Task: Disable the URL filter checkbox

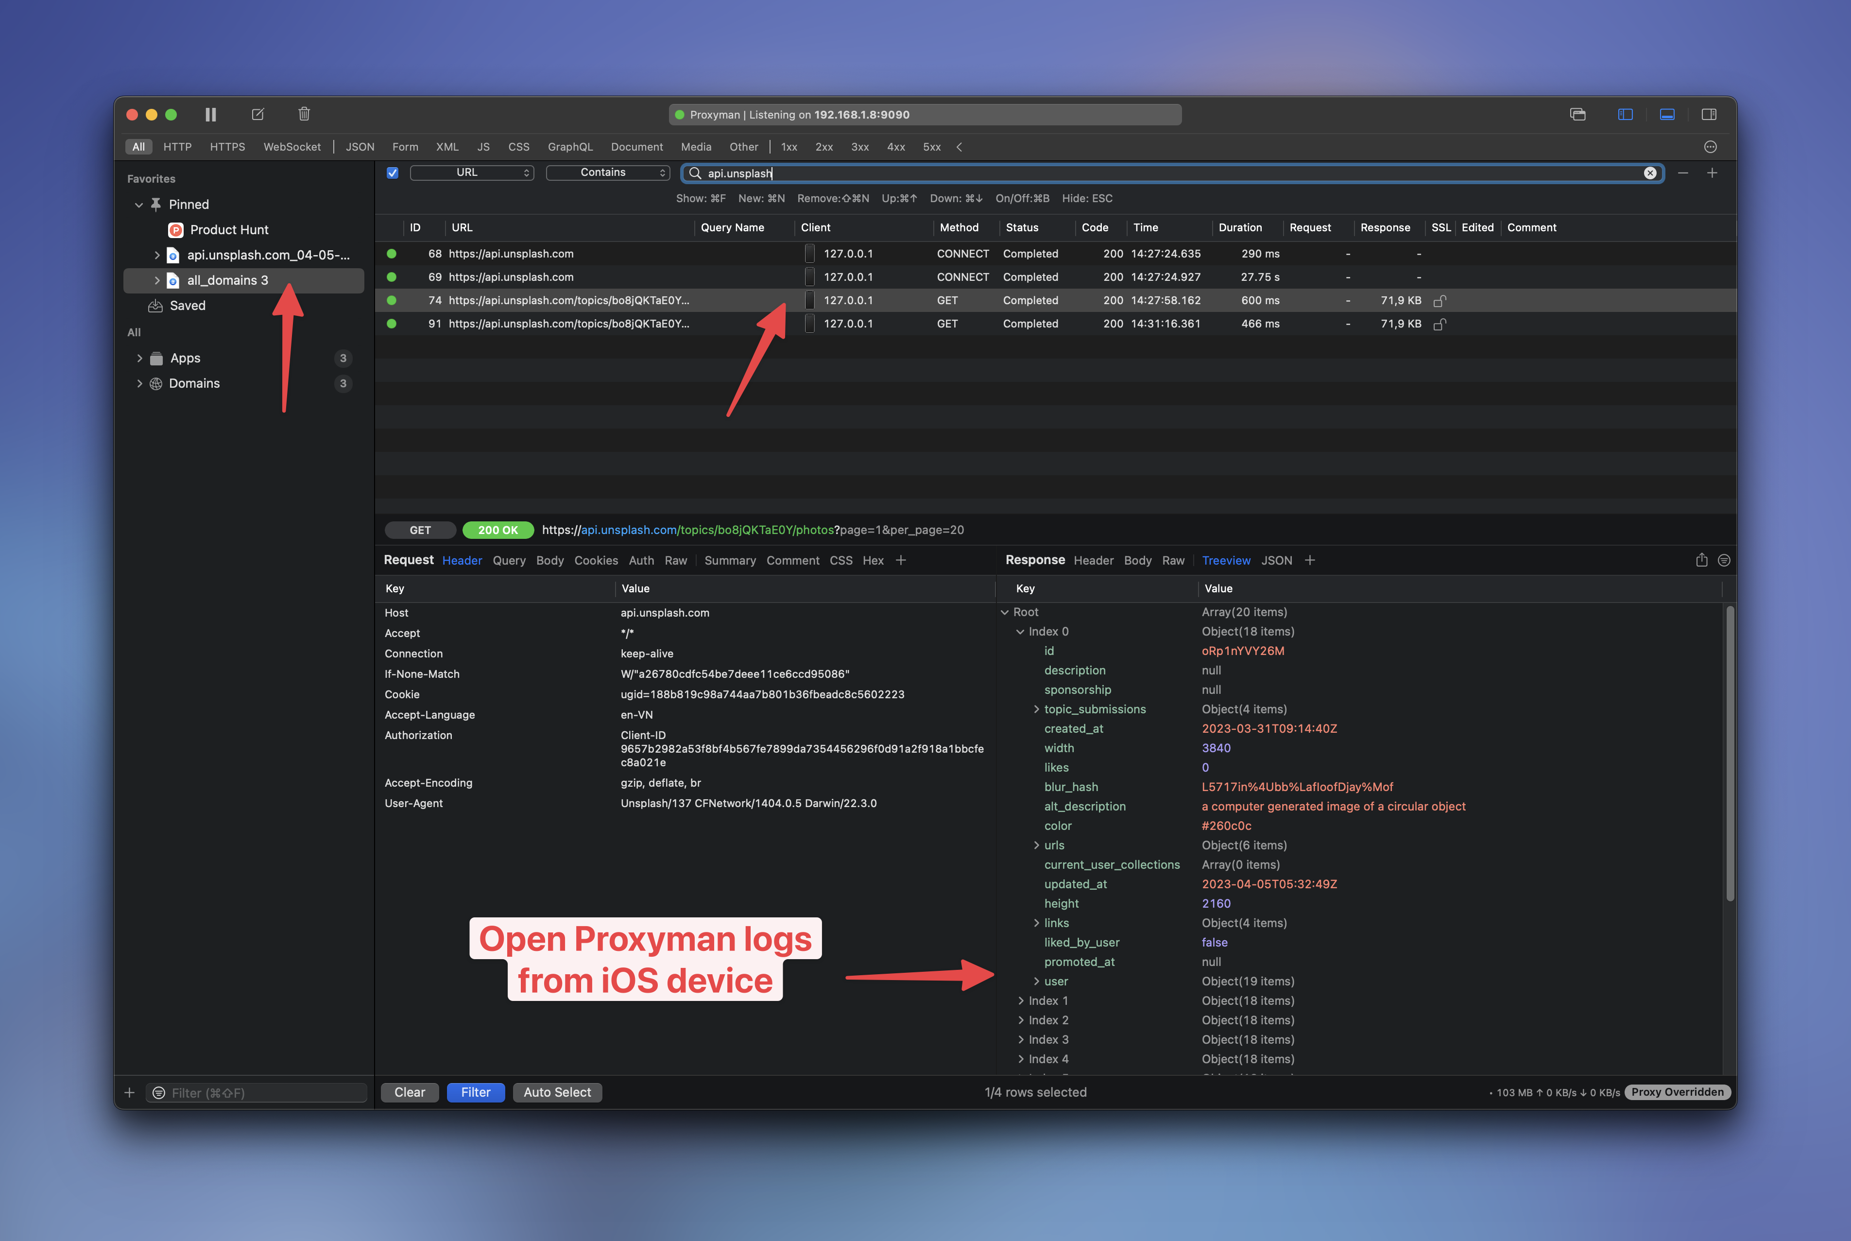Action: coord(393,172)
